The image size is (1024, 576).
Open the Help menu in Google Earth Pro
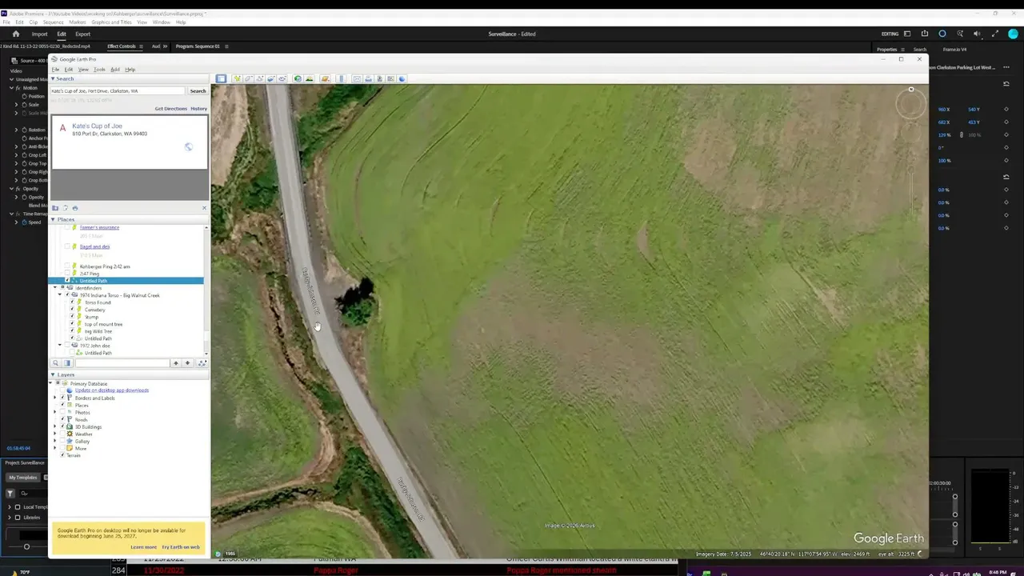tap(130, 70)
